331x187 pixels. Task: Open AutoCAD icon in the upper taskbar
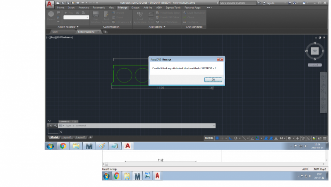point(128,146)
